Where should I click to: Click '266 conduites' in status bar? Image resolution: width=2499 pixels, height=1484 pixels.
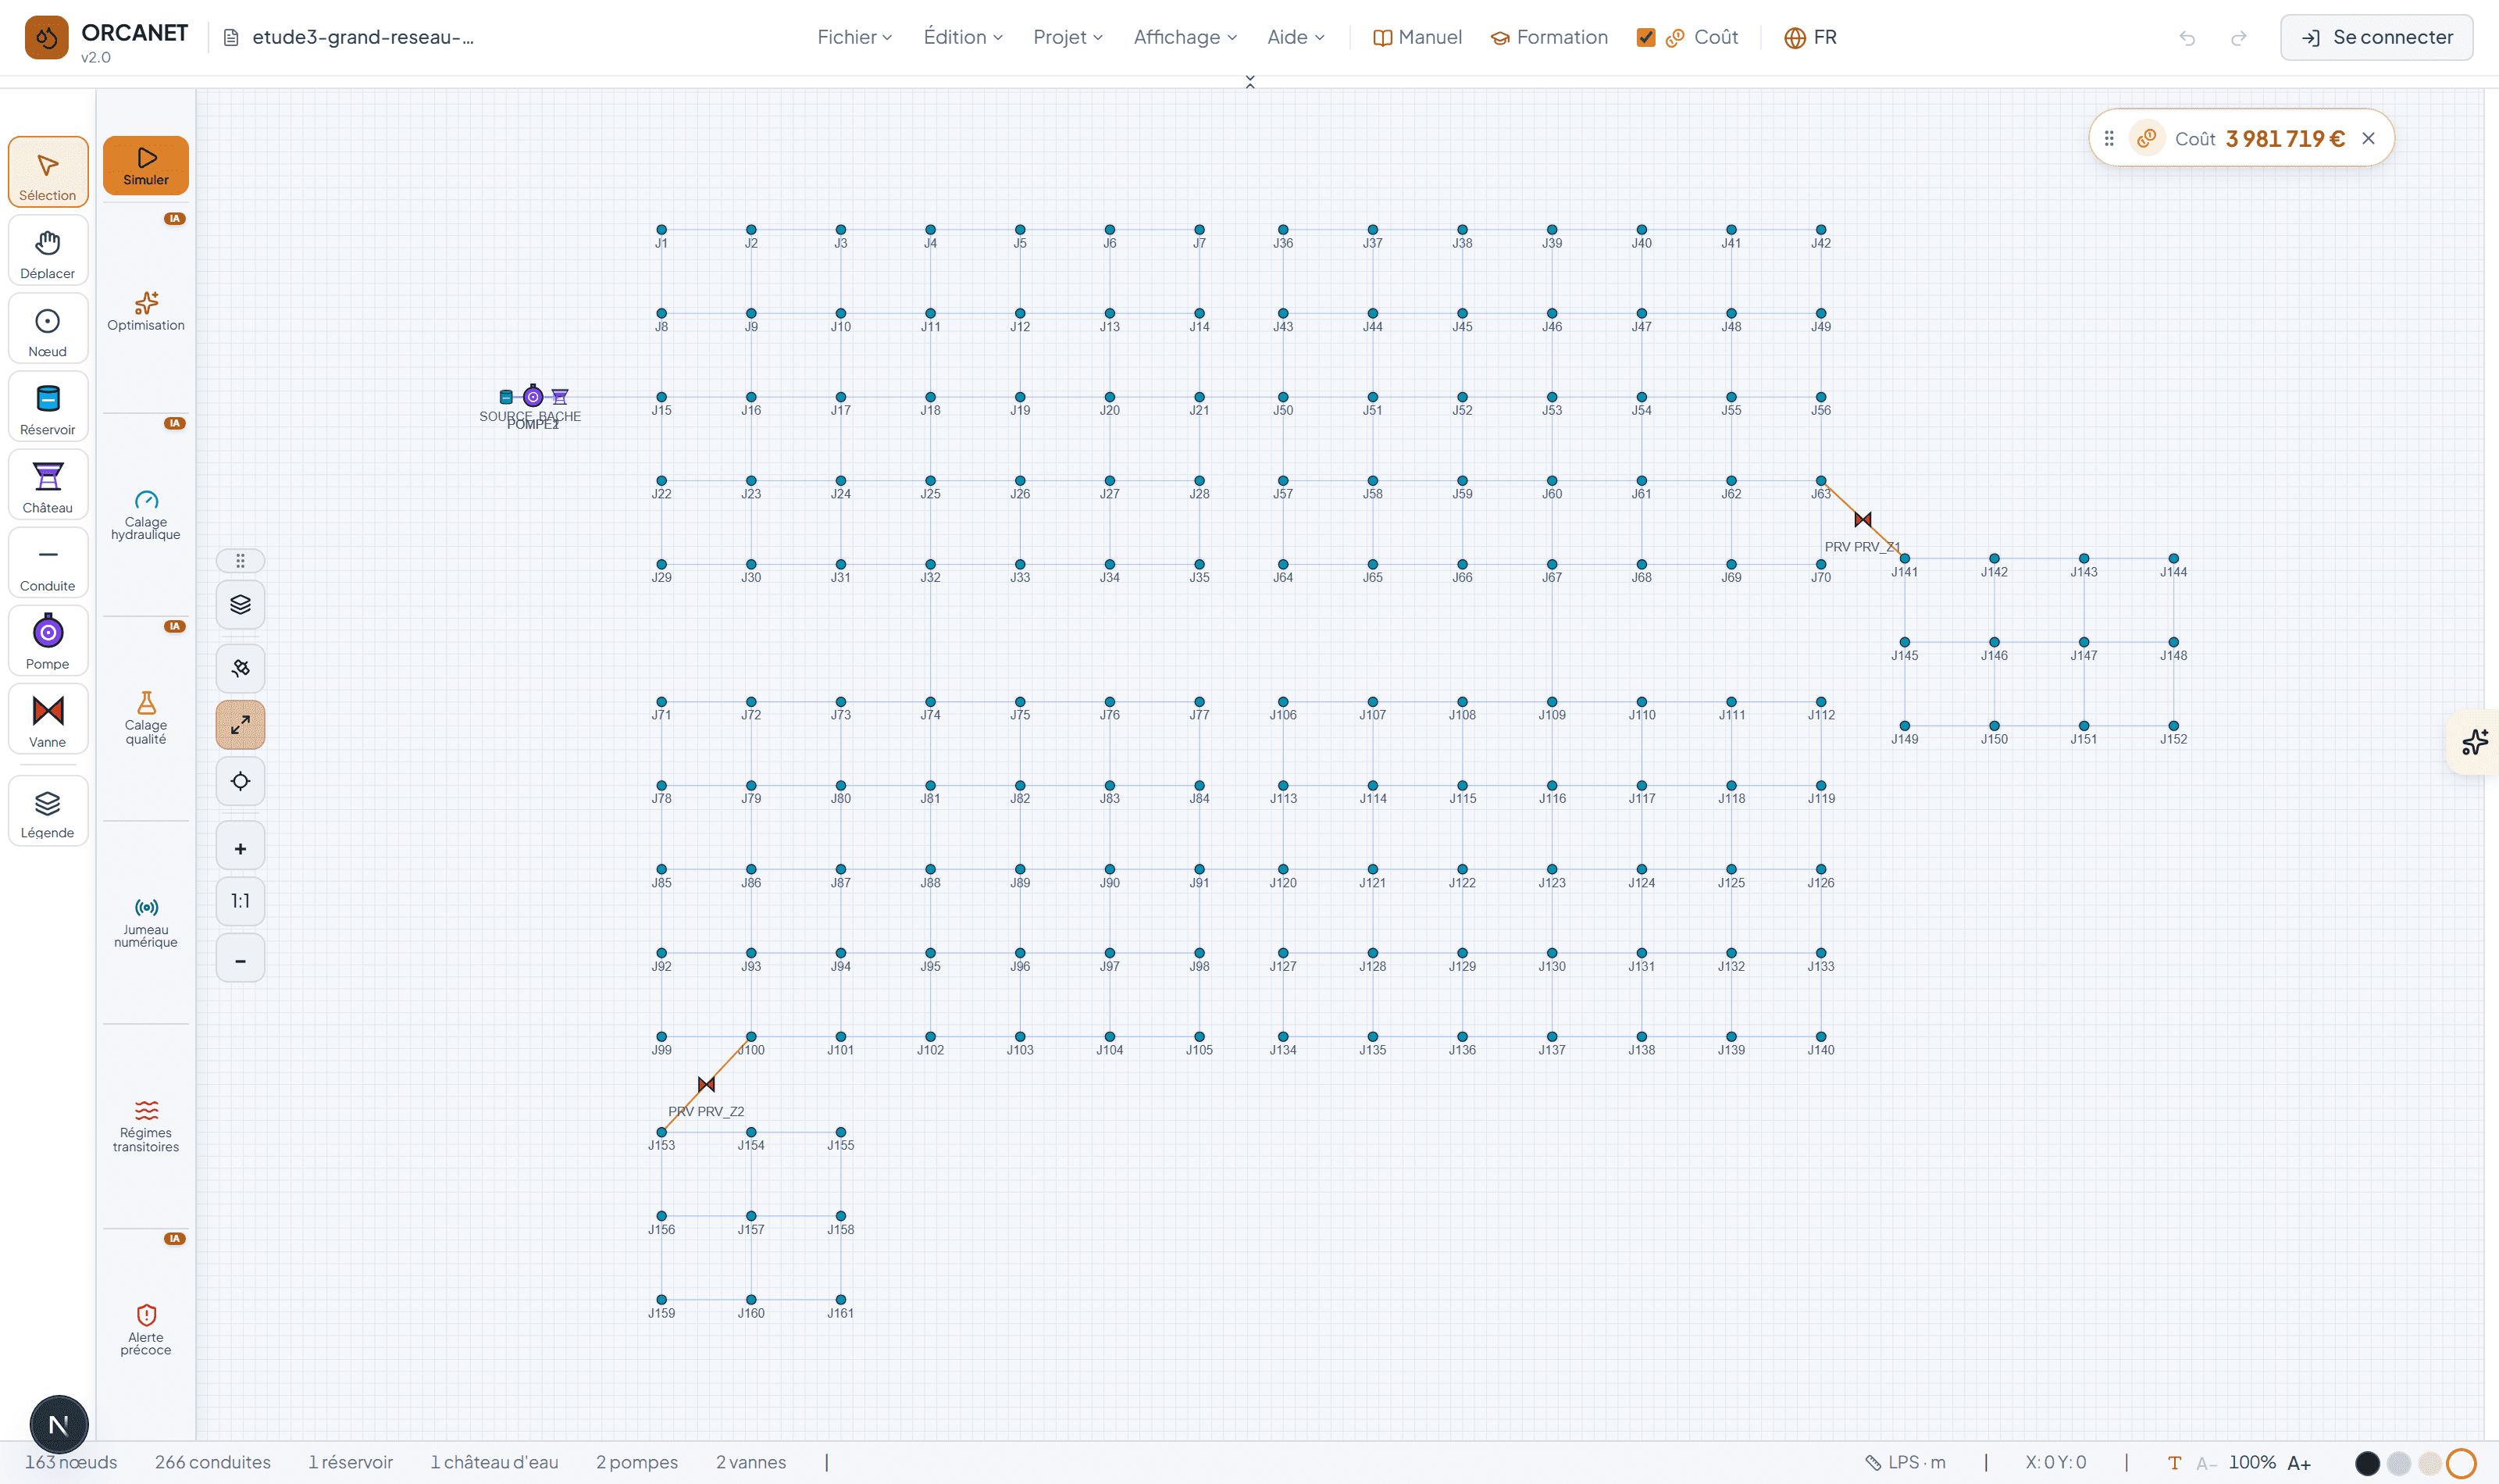point(213,1462)
